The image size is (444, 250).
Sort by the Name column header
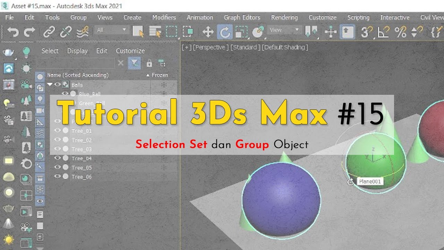point(78,75)
